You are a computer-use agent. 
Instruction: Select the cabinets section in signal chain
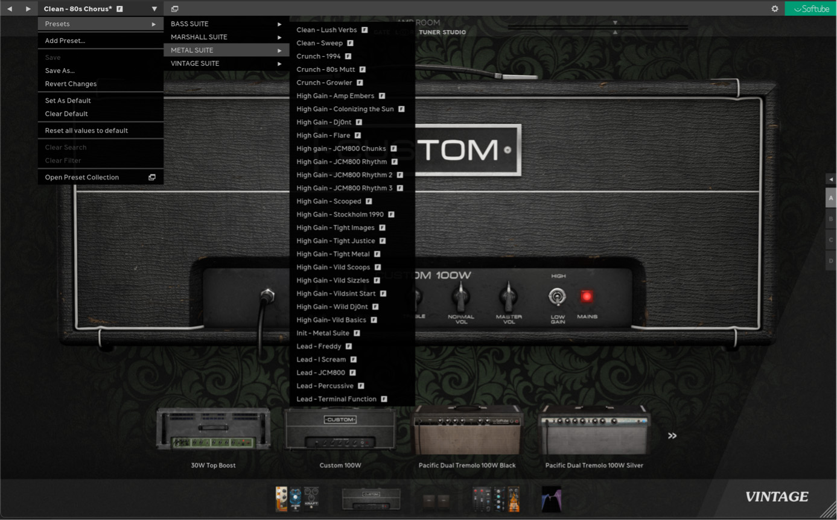436,500
